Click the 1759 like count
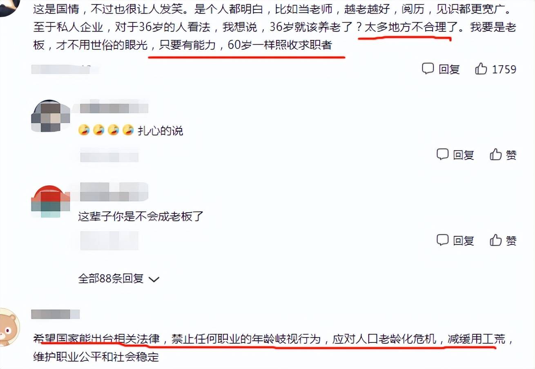Viewport: 535px width, 369px height. coord(504,69)
